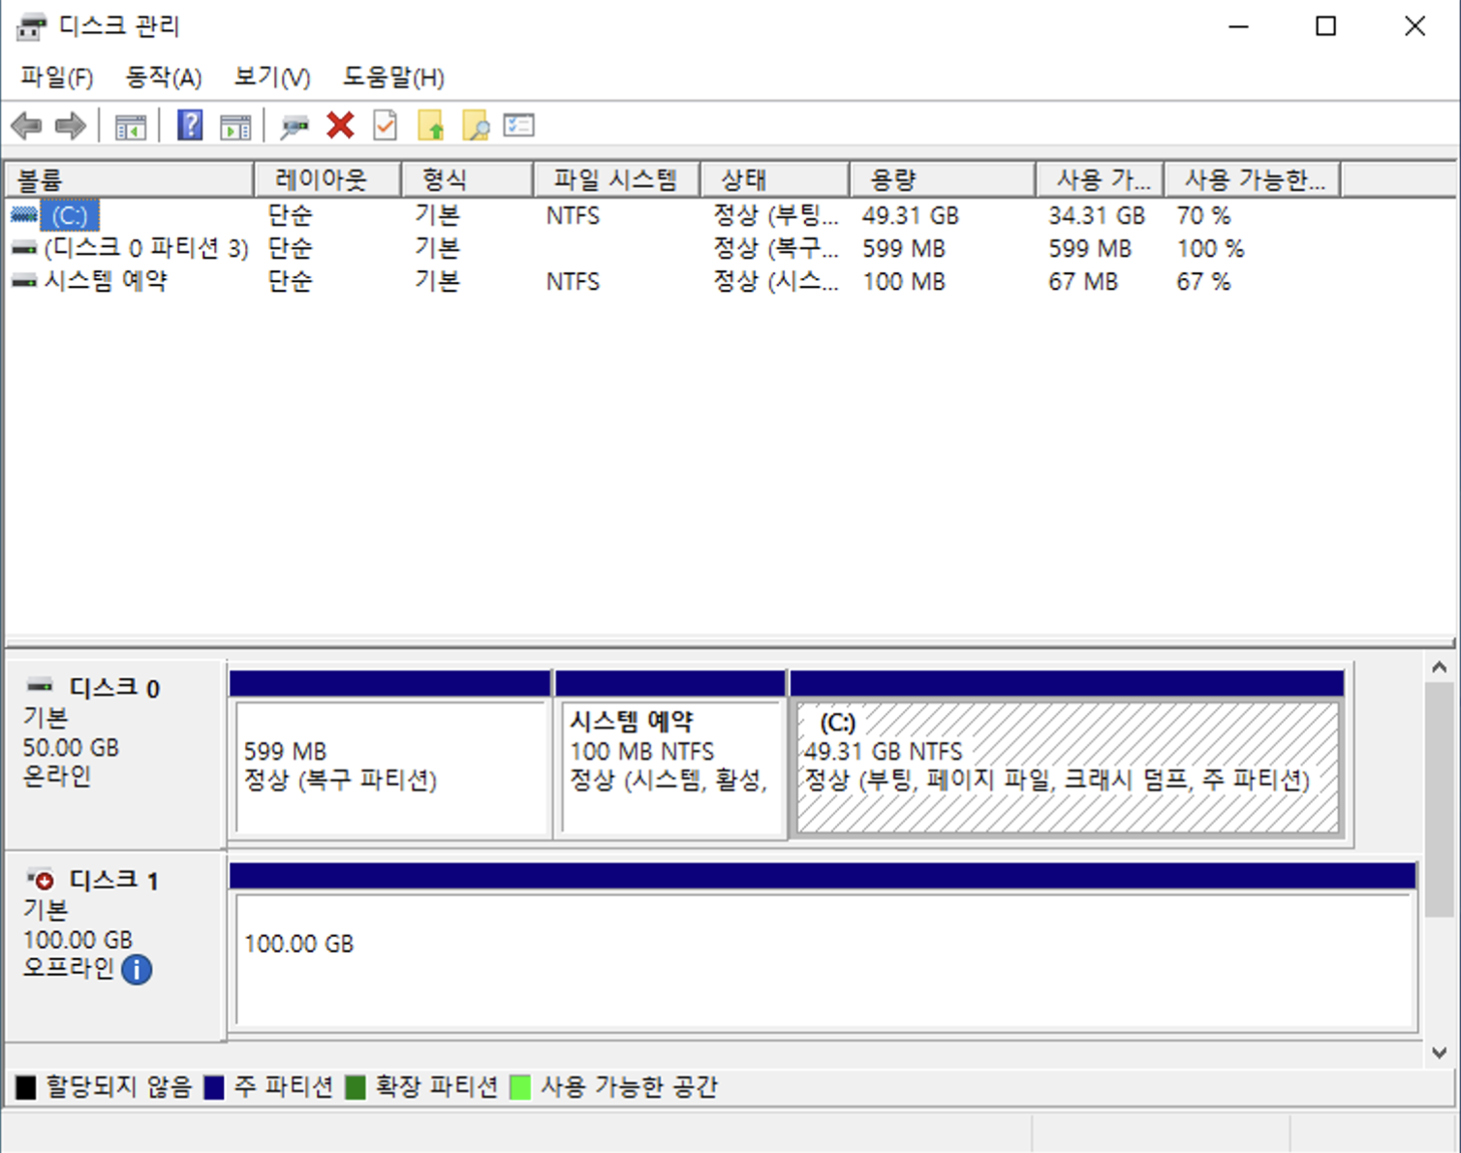Open the 동작(A) menu
The height and width of the screenshot is (1153, 1461).
click(x=164, y=78)
